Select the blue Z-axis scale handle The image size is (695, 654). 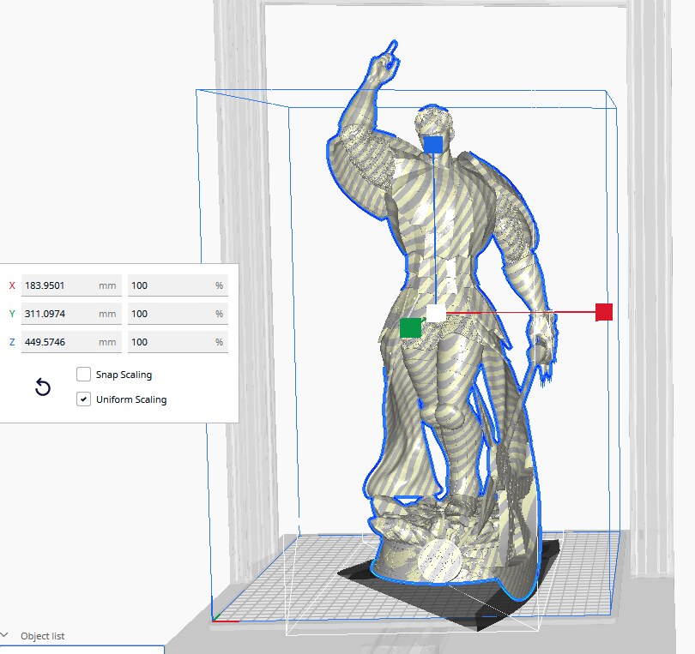click(433, 144)
